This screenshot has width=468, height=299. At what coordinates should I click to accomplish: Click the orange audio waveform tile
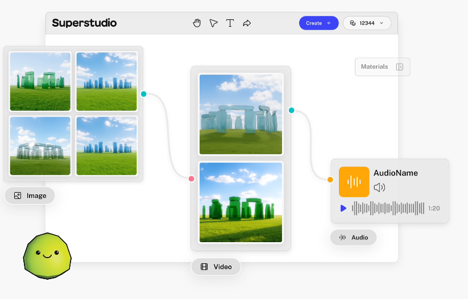click(x=354, y=182)
